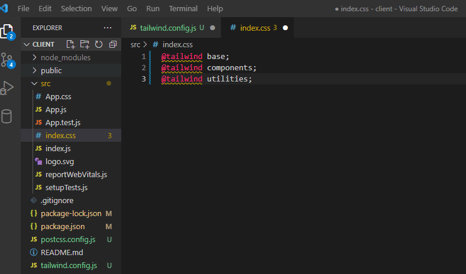
Task: Click the EXPLORER panel title
Action: [47, 28]
